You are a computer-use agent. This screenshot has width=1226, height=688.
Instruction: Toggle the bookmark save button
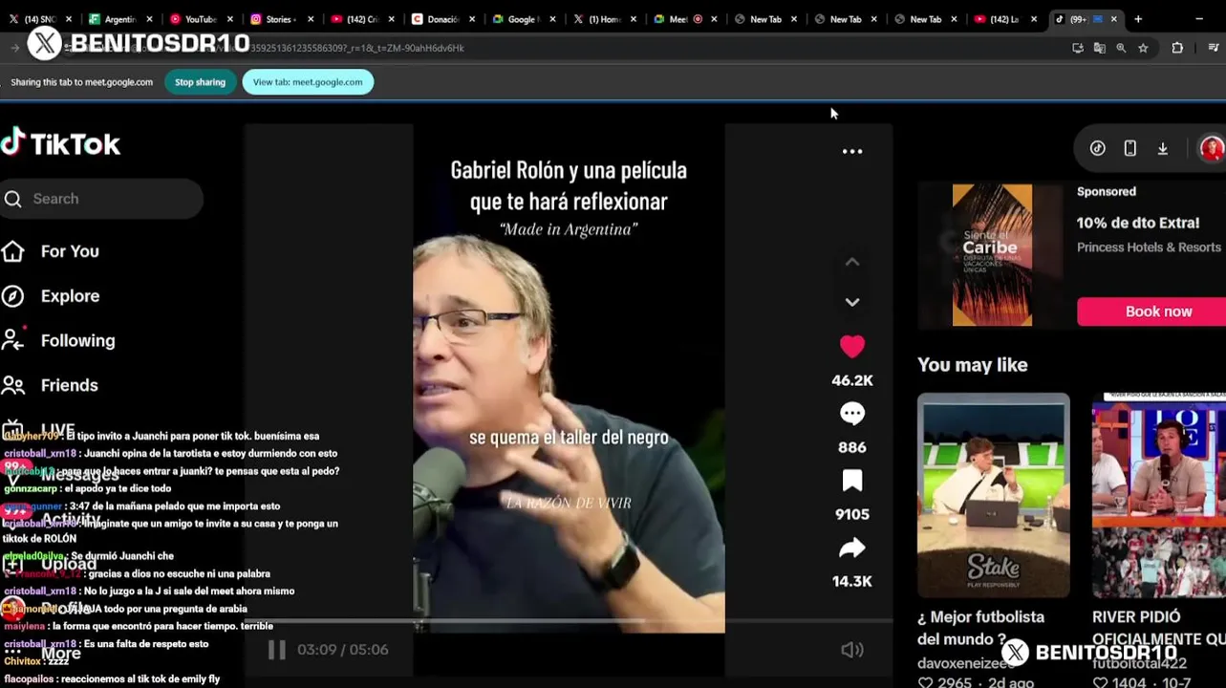pos(852,481)
